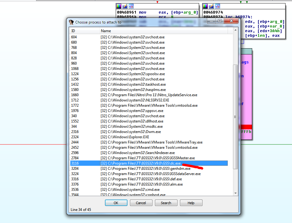Click the pencil edit icon on node 0046B961
The width and height of the screenshot is (292, 223).
125,6
